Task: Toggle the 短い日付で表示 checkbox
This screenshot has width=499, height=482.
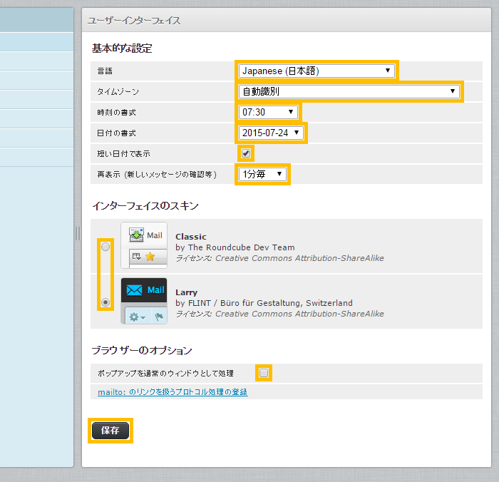Action: (x=246, y=153)
